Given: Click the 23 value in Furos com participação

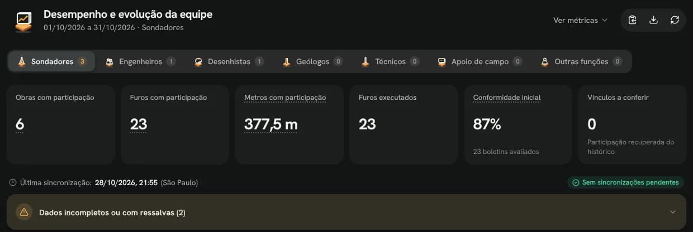Looking at the screenshot, I should [x=138, y=124].
